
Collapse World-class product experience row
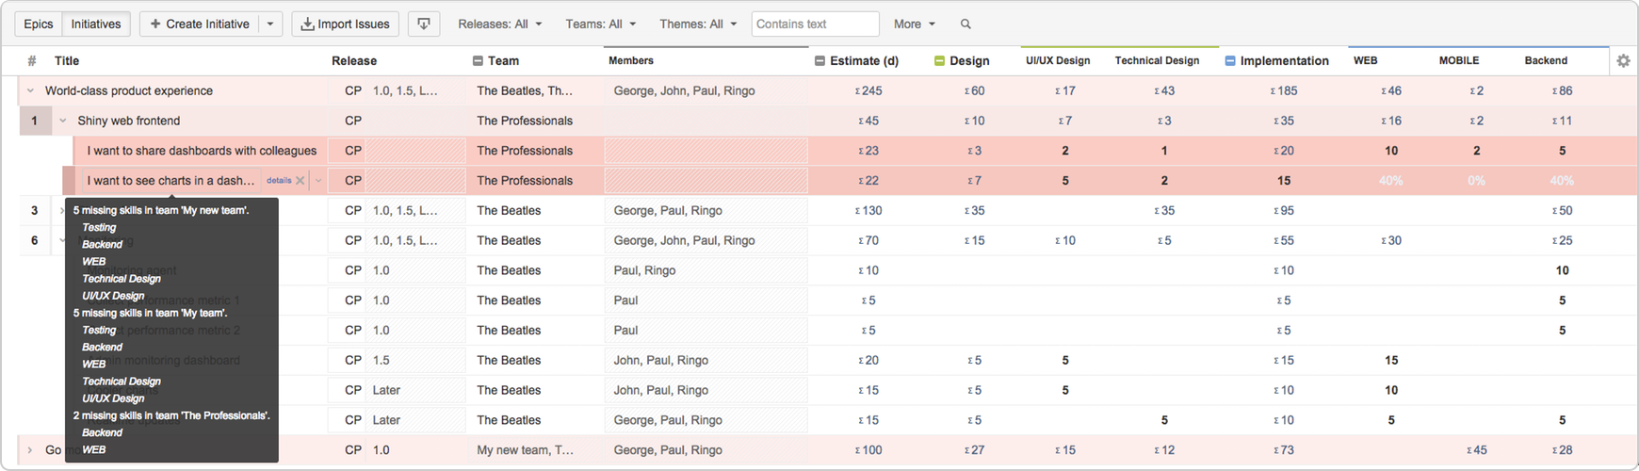click(30, 90)
